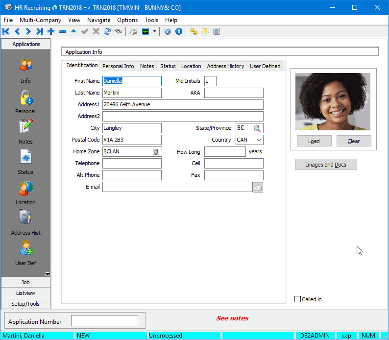Open the Multi-Company menu
Image resolution: width=389 pixels, height=340 pixels.
click(x=40, y=20)
